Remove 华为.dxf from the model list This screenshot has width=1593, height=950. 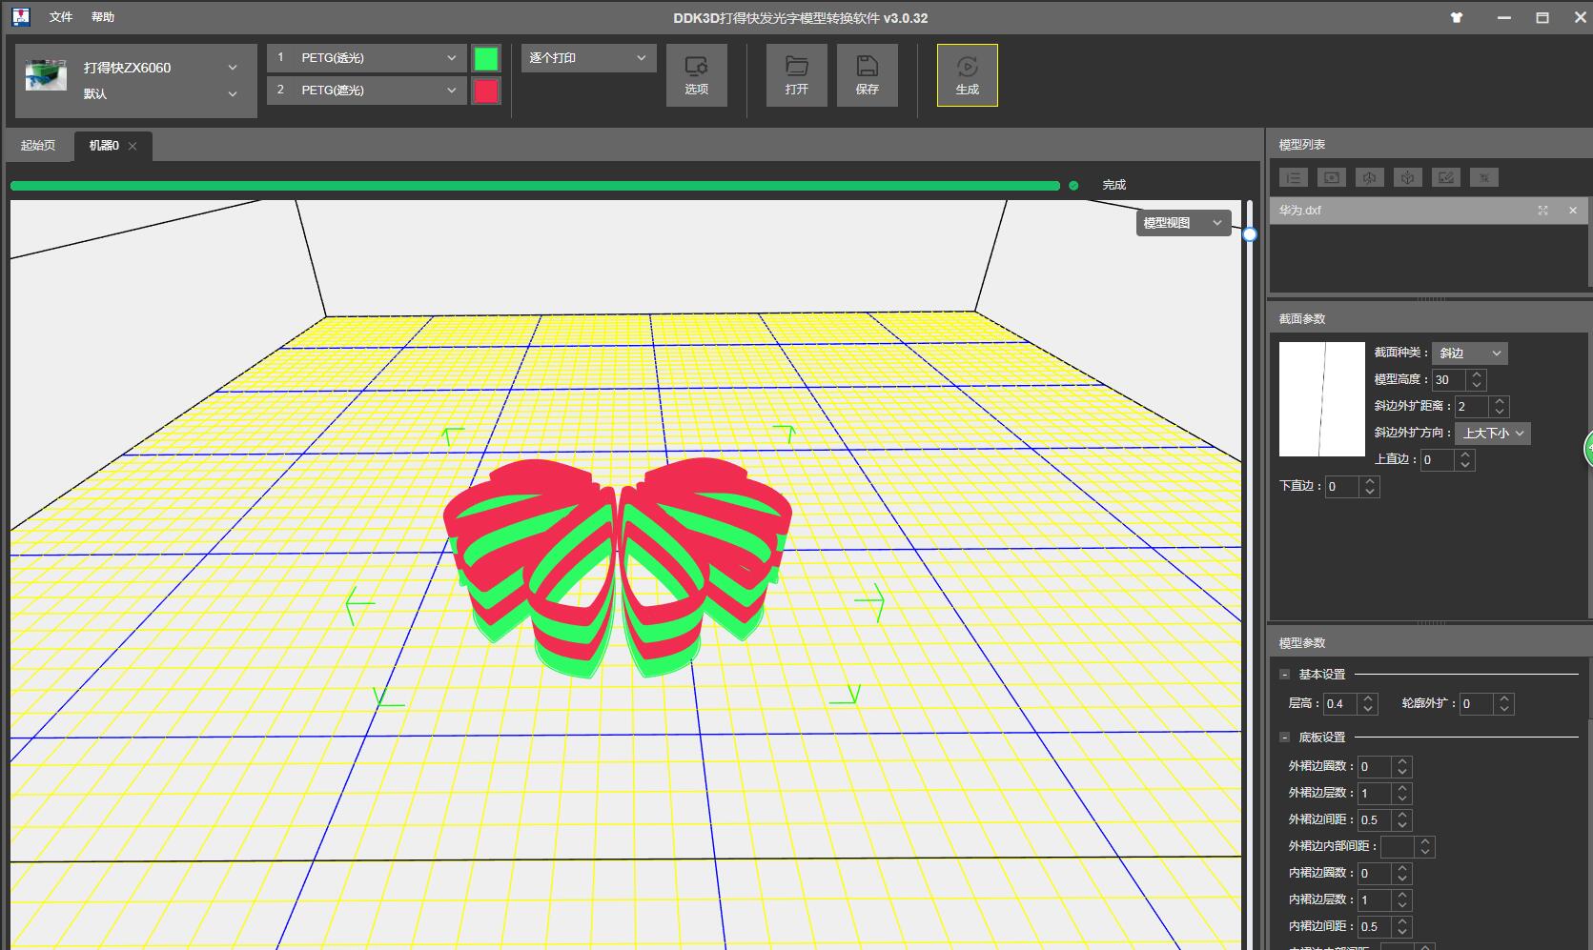click(1573, 211)
